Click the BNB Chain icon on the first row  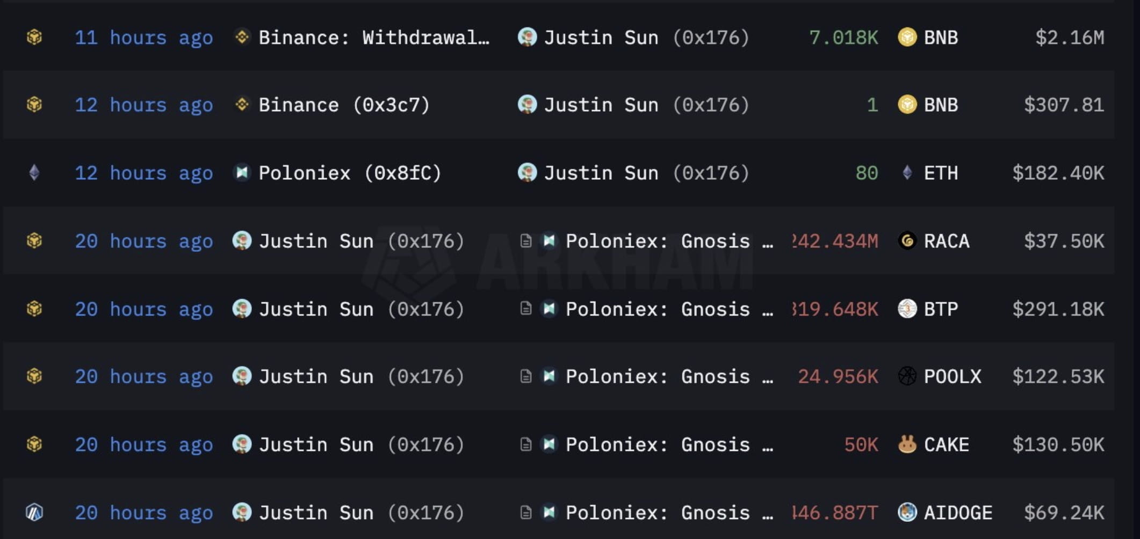click(34, 38)
